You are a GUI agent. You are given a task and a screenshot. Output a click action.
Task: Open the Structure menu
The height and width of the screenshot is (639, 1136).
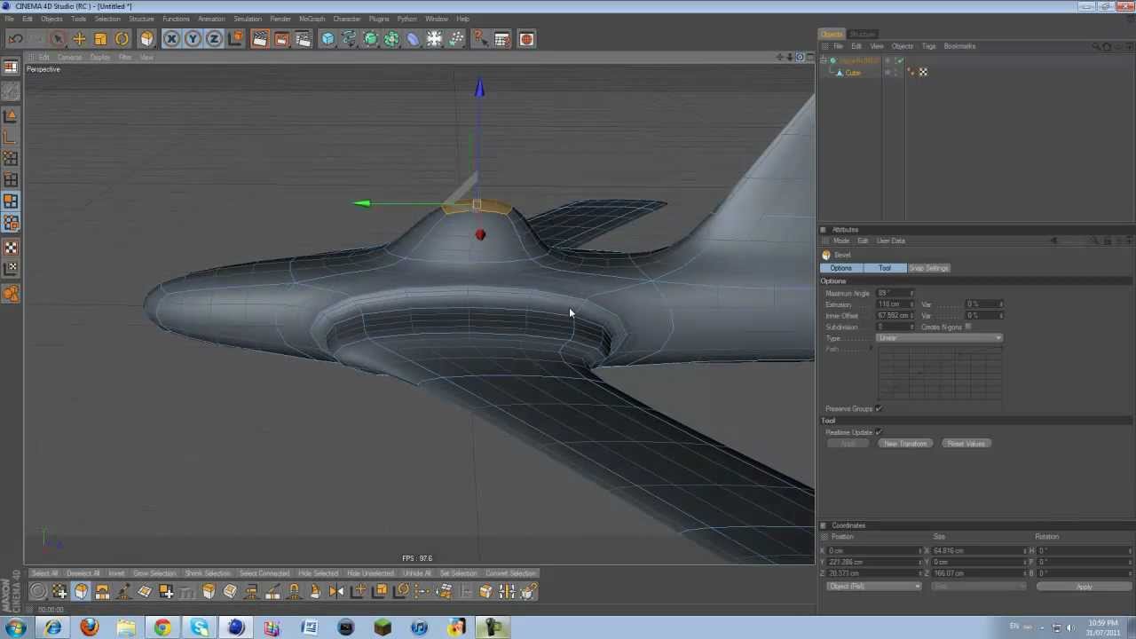[141, 19]
